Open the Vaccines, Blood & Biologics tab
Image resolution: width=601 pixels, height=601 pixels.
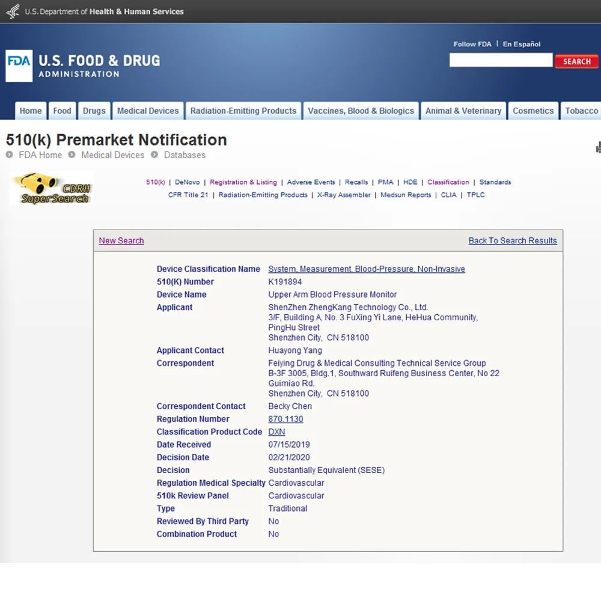coord(361,111)
